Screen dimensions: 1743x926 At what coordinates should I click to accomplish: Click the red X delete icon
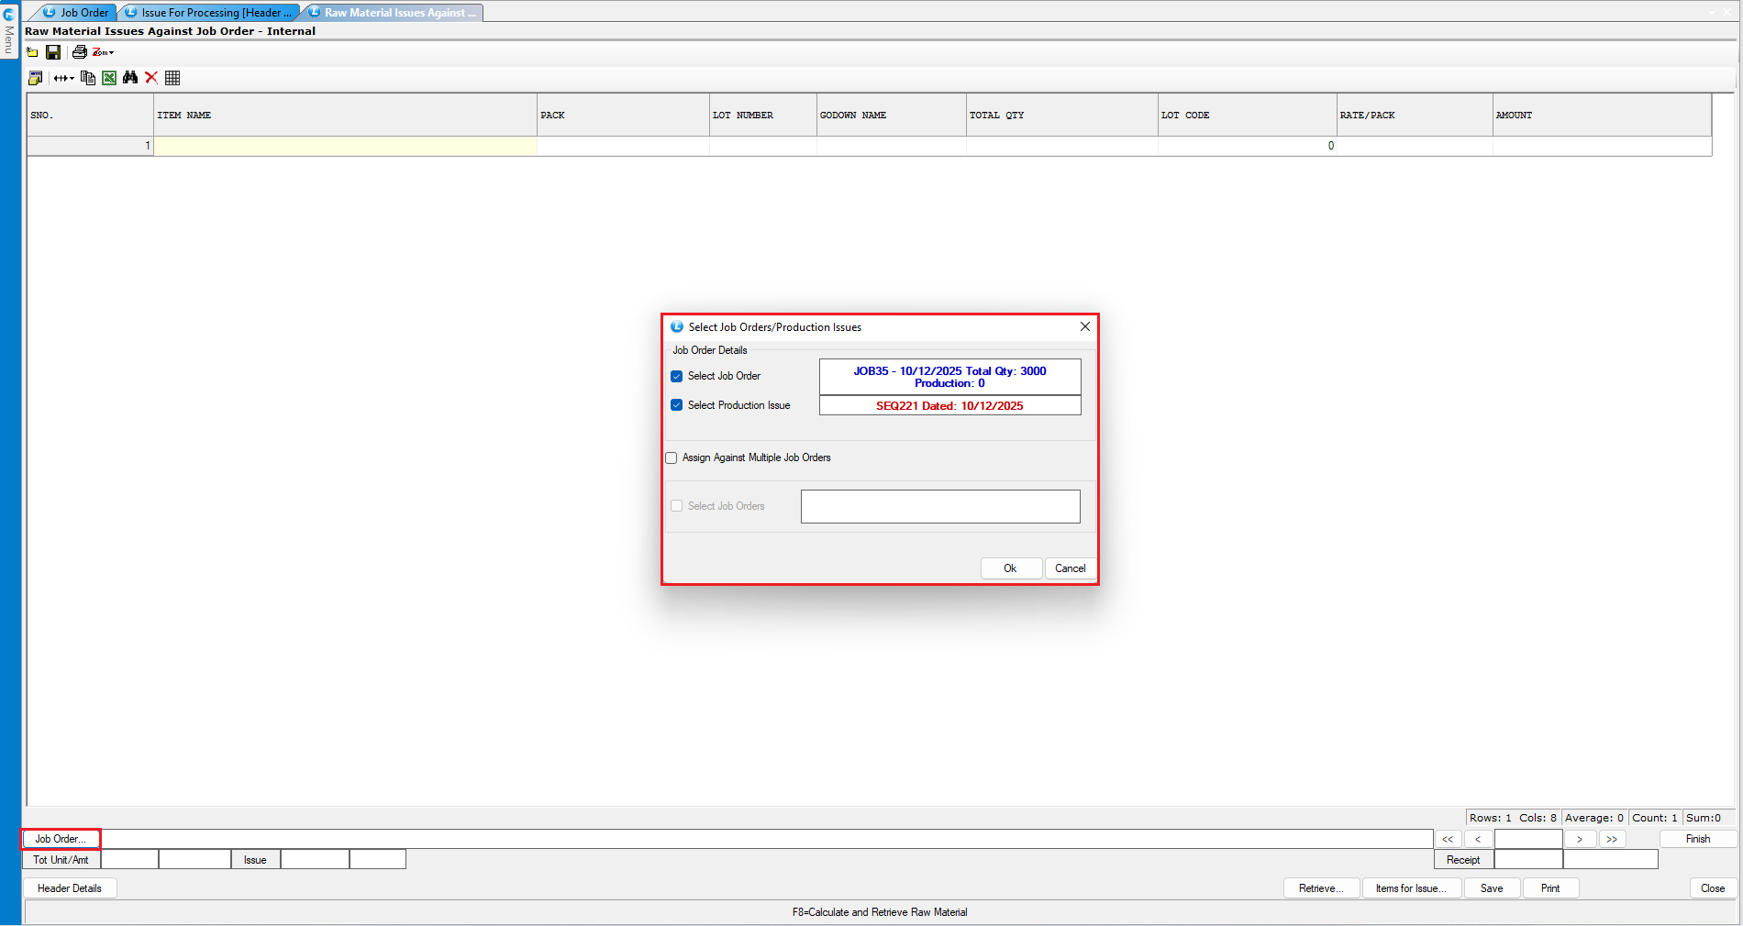pos(151,78)
